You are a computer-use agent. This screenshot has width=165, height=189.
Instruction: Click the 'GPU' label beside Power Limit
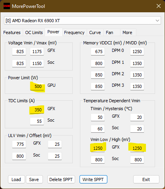[x=51, y=85]
